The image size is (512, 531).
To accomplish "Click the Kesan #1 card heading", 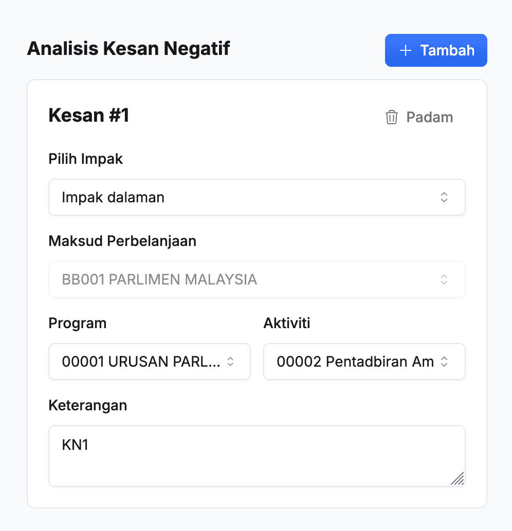I will [x=89, y=116].
